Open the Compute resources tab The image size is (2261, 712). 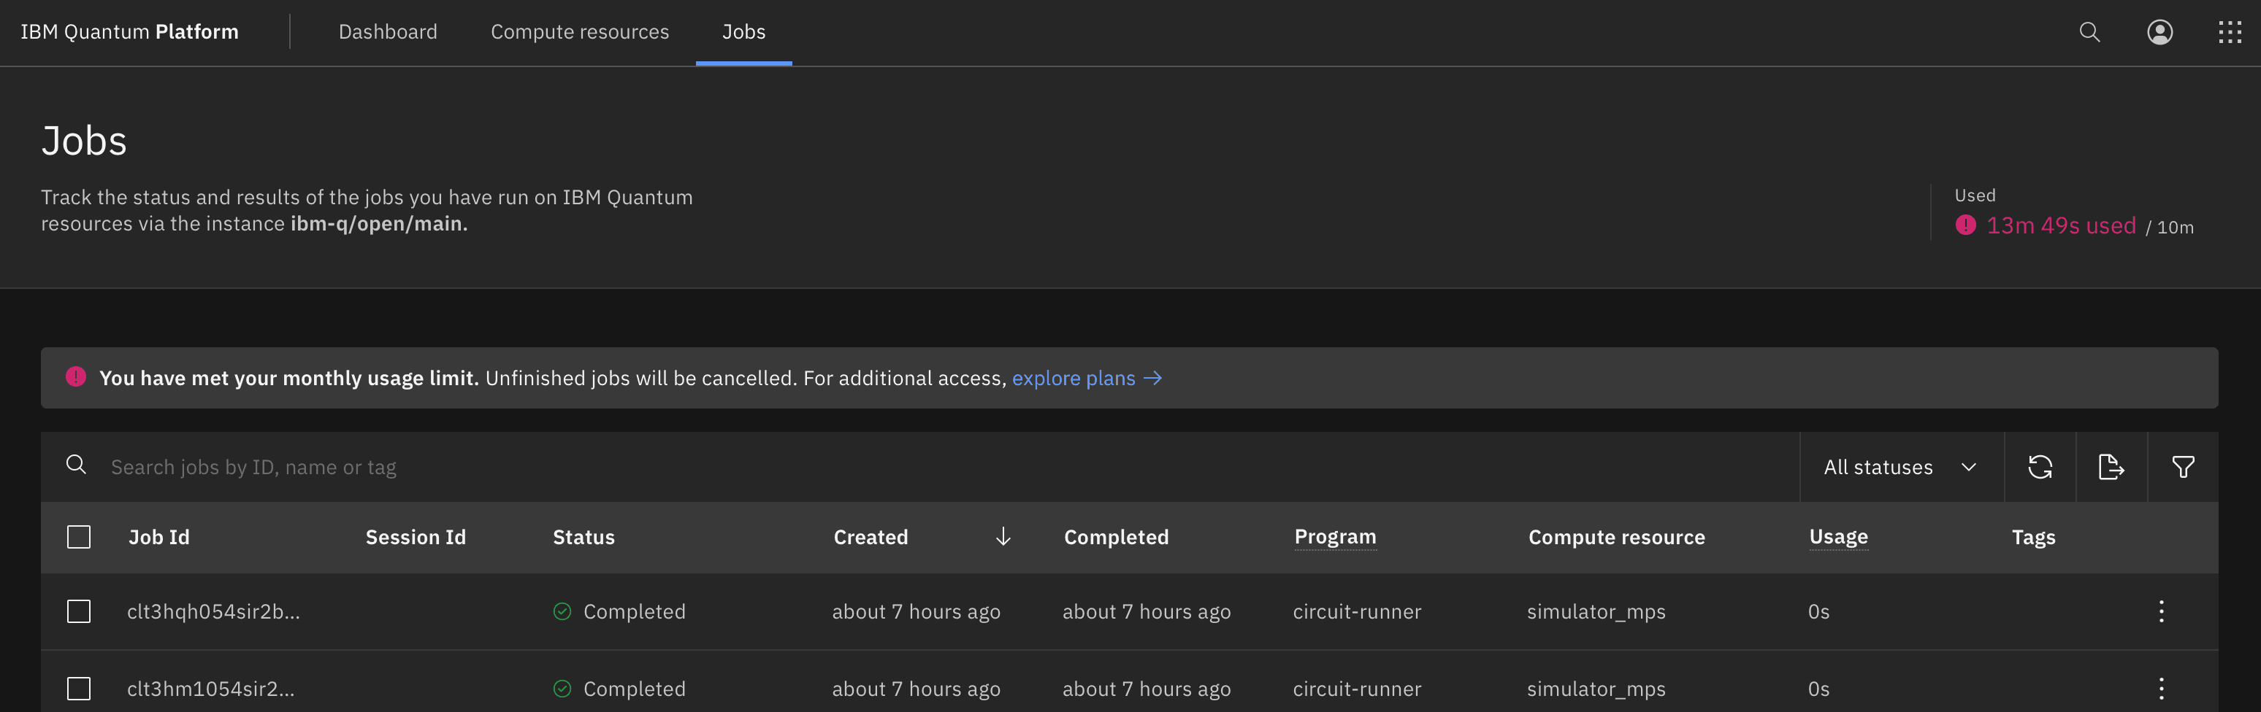point(579,32)
